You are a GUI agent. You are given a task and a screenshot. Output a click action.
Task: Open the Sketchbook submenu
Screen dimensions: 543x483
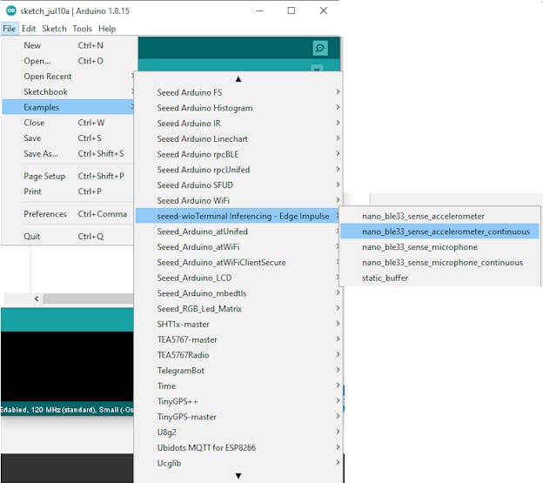click(x=45, y=92)
